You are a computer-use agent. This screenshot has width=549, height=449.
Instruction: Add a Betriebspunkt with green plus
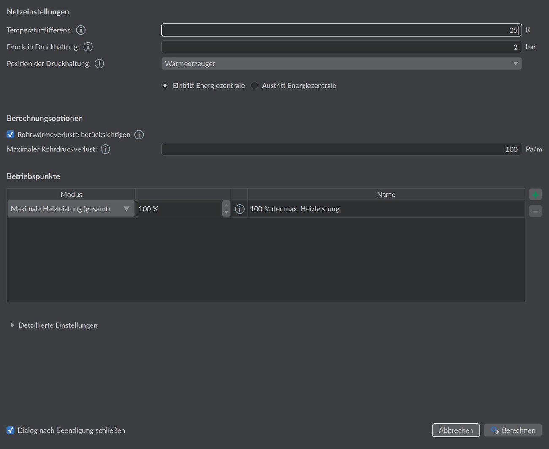(535, 195)
